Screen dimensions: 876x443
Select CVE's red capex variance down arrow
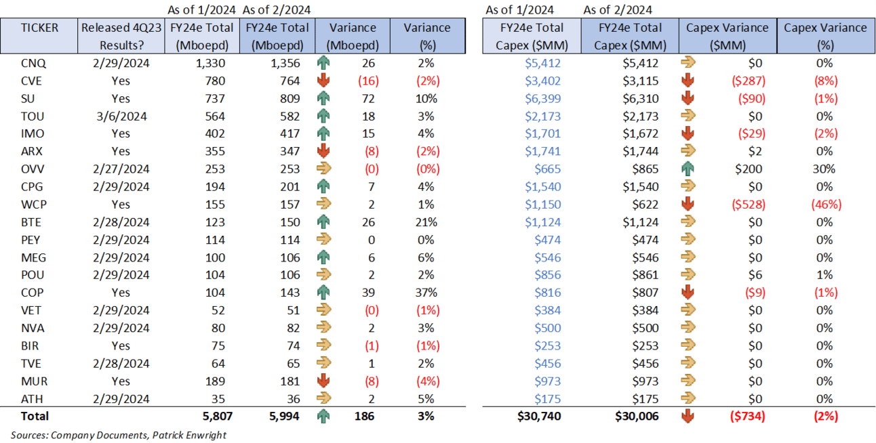click(x=688, y=81)
